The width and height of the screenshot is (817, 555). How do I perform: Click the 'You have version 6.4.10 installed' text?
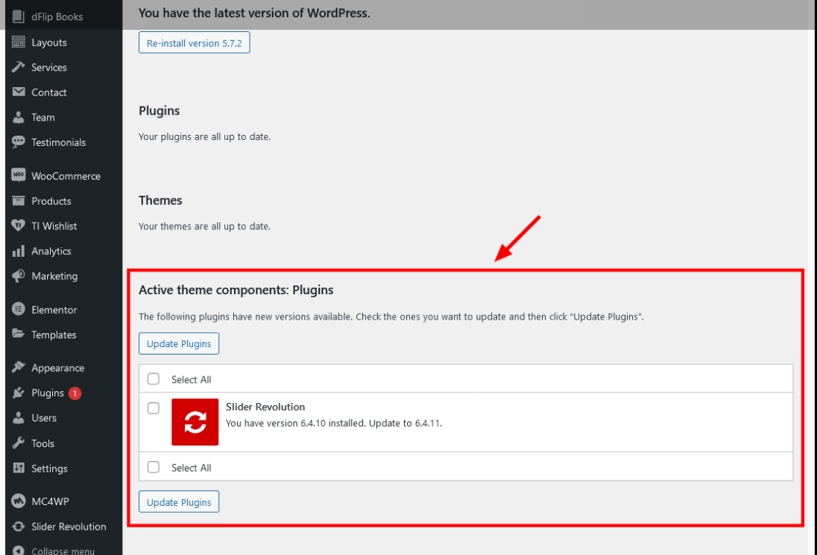296,423
